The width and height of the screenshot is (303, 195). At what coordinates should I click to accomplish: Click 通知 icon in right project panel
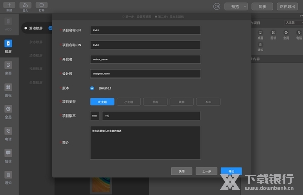260,45
